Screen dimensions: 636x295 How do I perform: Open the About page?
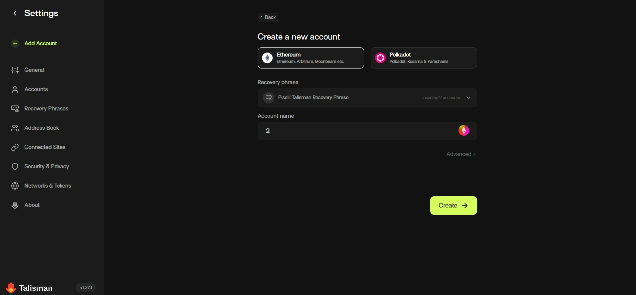(32, 205)
